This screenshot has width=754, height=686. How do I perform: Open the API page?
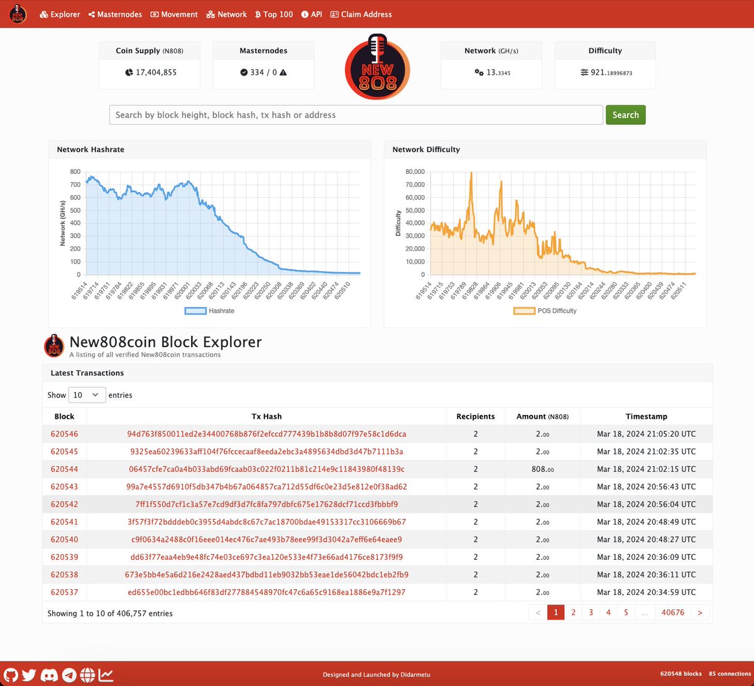(312, 14)
